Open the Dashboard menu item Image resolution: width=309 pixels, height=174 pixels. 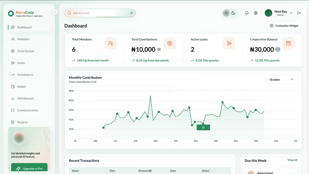pos(29,27)
